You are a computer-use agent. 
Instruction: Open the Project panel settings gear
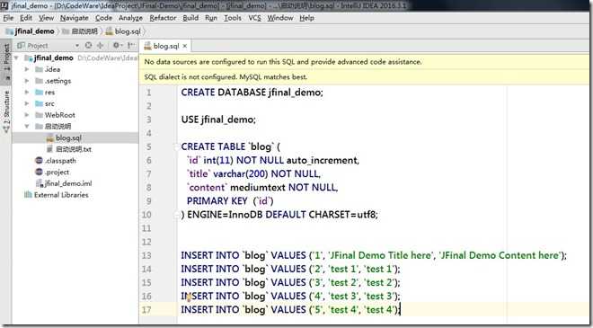pos(116,46)
